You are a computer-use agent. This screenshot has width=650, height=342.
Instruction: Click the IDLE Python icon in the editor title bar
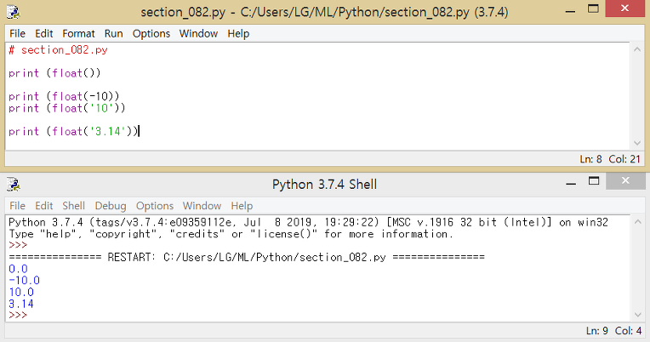(14, 12)
